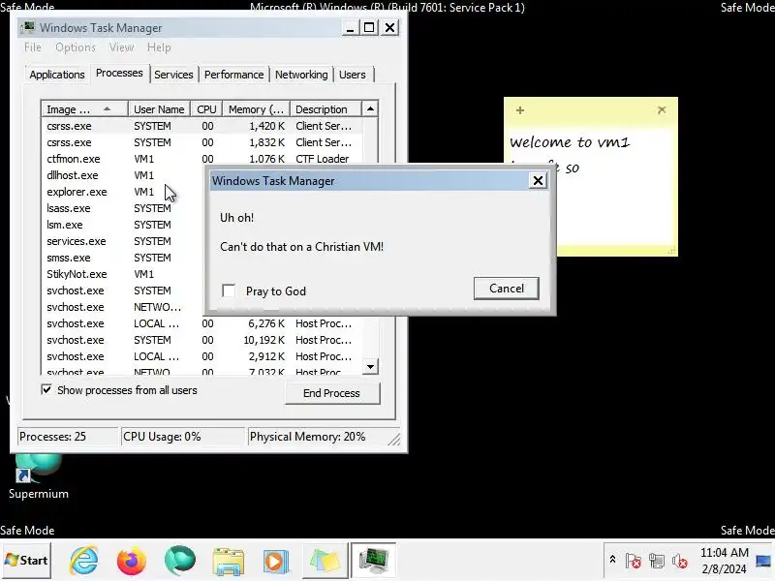Image resolution: width=775 pixels, height=581 pixels.
Task: Add a new sticky note with plus
Action: 520,110
